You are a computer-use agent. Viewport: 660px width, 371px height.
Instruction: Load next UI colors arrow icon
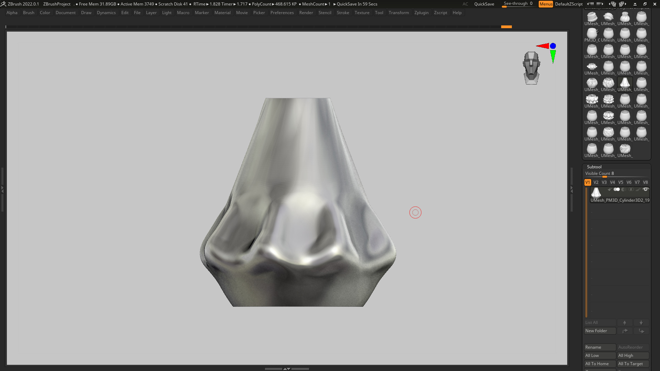pyautogui.click(x=600, y=4)
